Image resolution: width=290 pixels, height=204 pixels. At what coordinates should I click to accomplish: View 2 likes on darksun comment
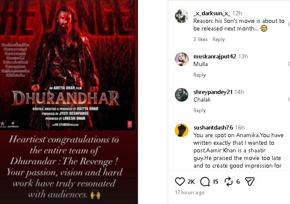(201, 39)
